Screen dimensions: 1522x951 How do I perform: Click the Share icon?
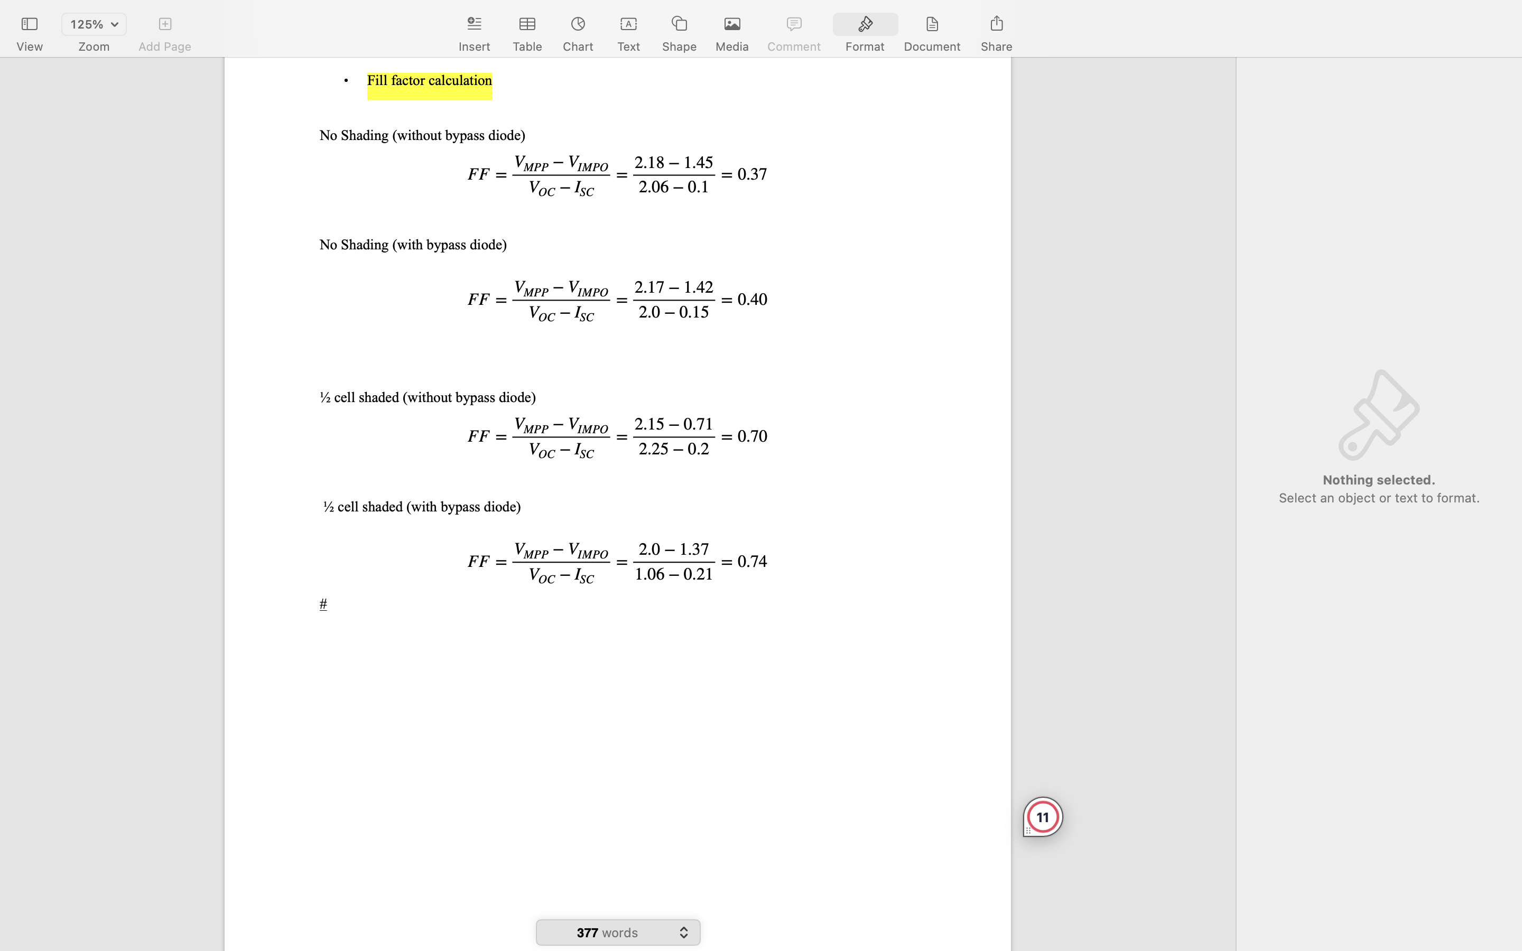click(996, 24)
